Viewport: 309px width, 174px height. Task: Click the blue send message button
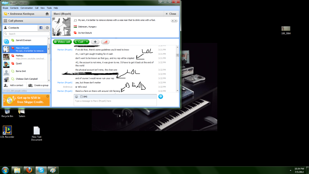point(161,96)
